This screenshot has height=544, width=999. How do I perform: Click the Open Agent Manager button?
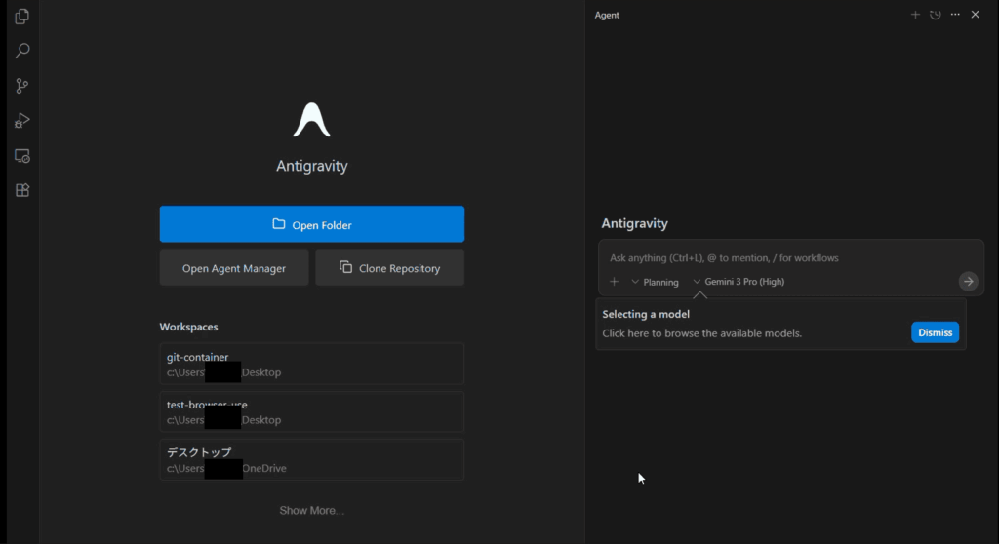pos(234,268)
